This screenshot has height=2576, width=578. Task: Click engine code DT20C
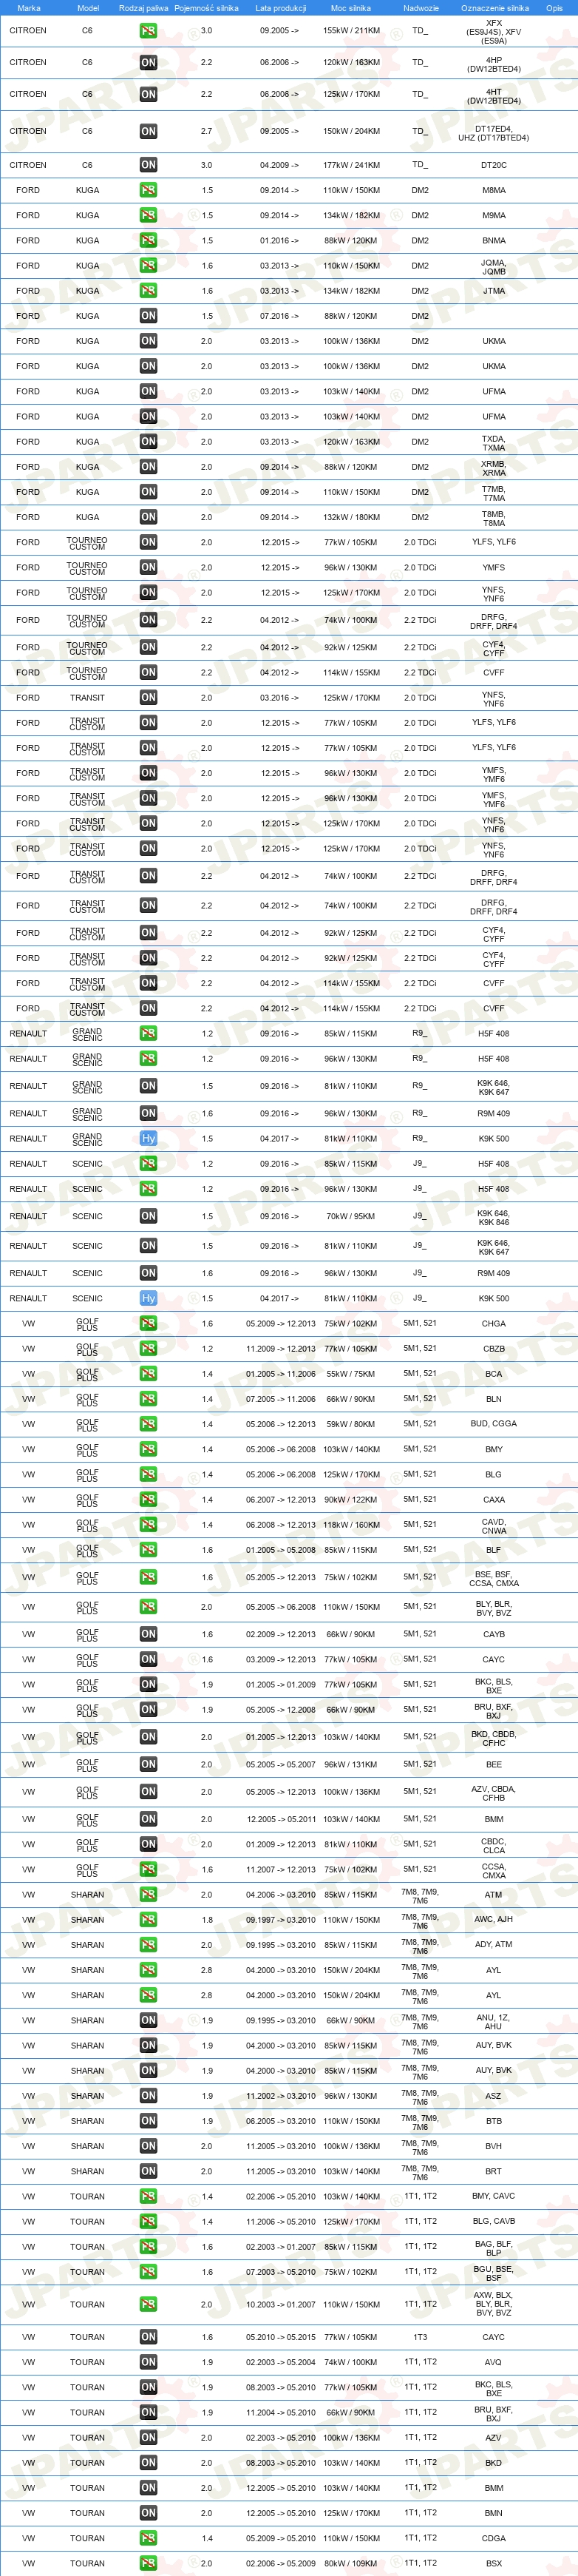click(x=493, y=165)
